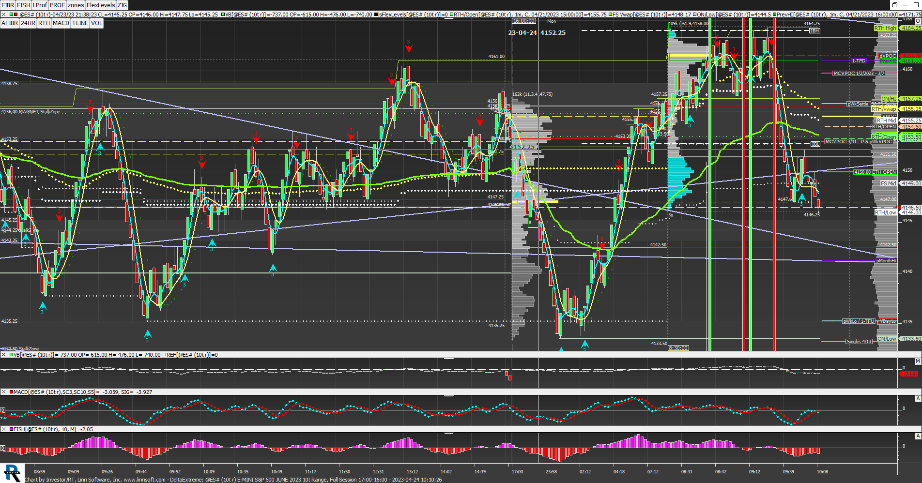Click the Singles 4/13 label

click(x=859, y=342)
